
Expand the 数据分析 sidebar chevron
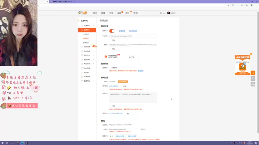tap(94, 60)
